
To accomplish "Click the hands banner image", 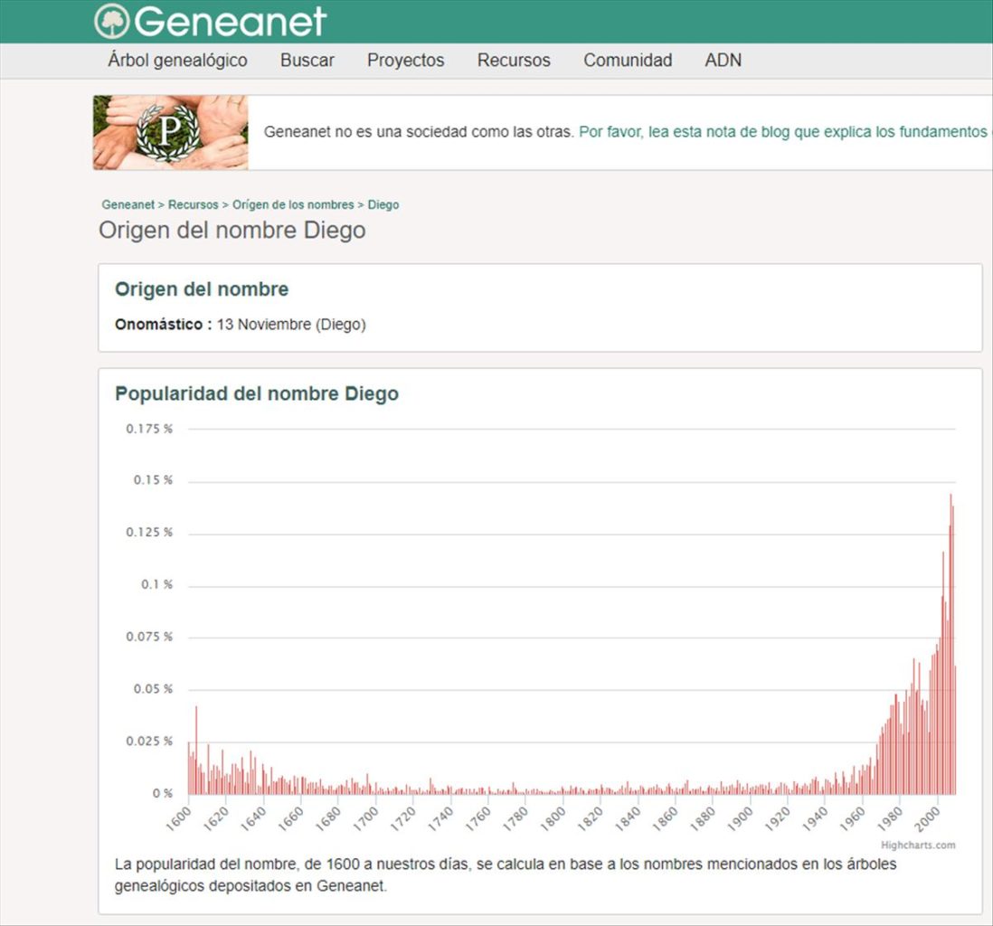I will 170,132.
